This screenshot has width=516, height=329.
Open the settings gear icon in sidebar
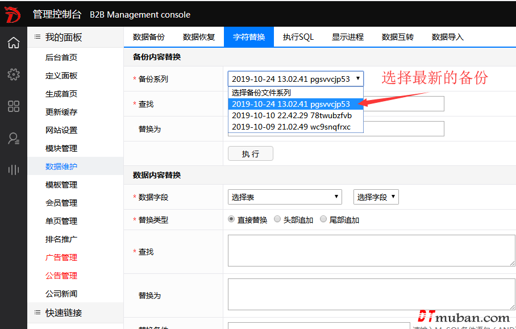point(13,74)
